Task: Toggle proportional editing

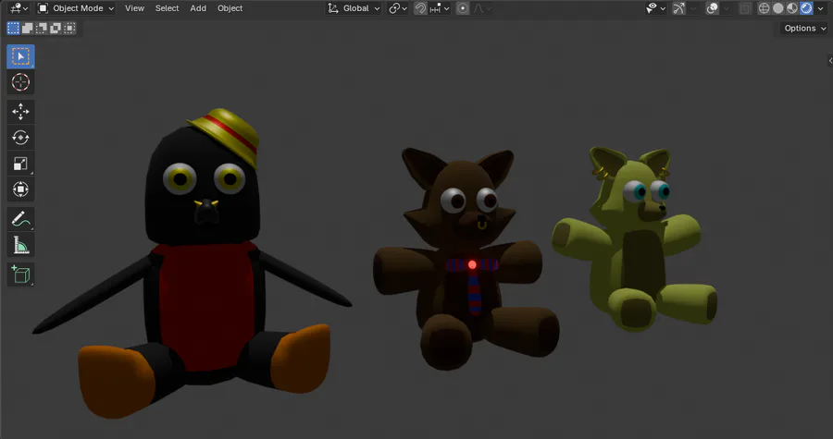Action: click(x=463, y=8)
